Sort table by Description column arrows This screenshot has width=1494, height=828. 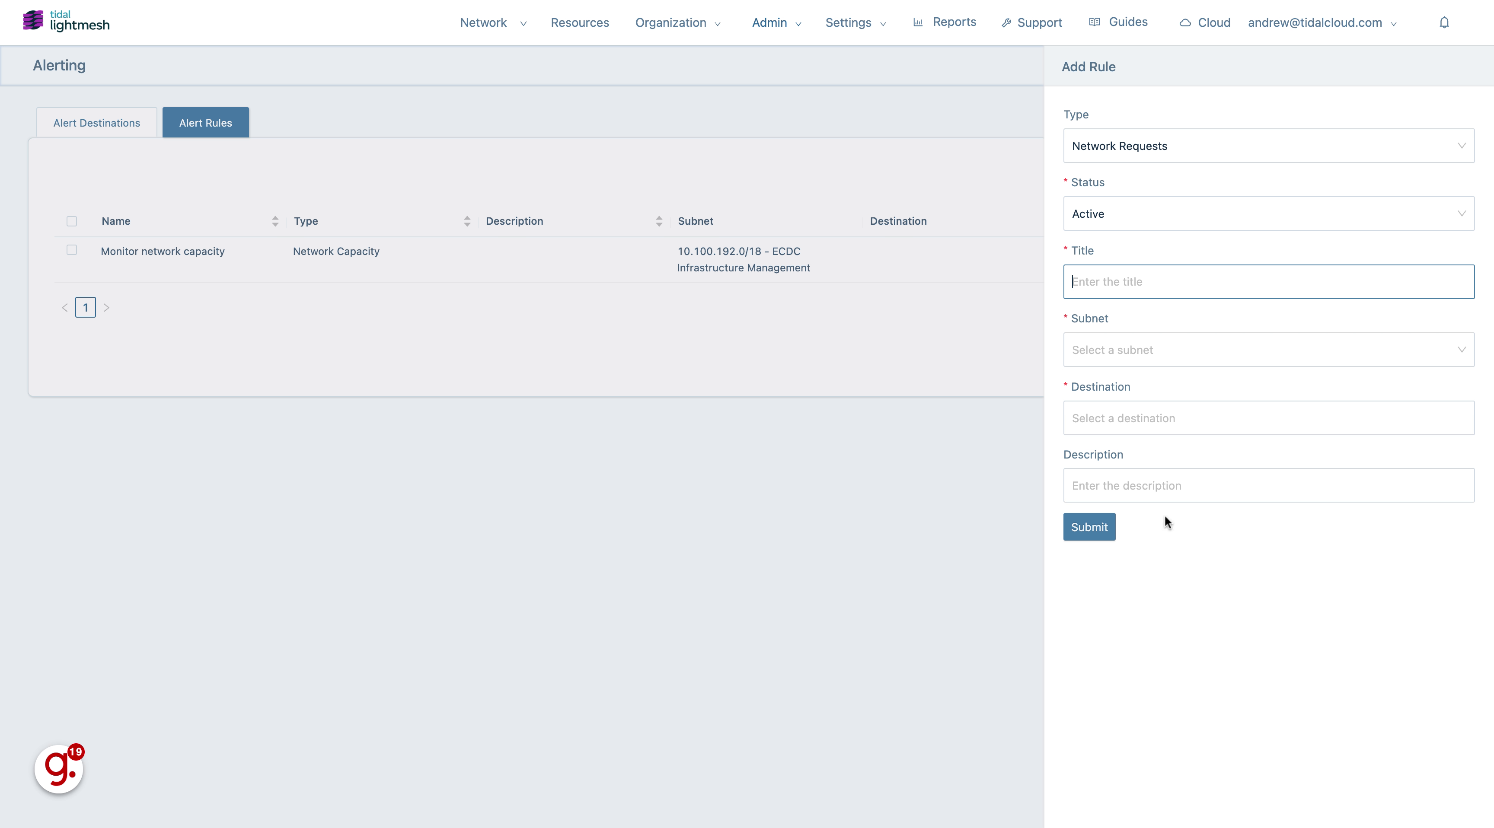[659, 221]
